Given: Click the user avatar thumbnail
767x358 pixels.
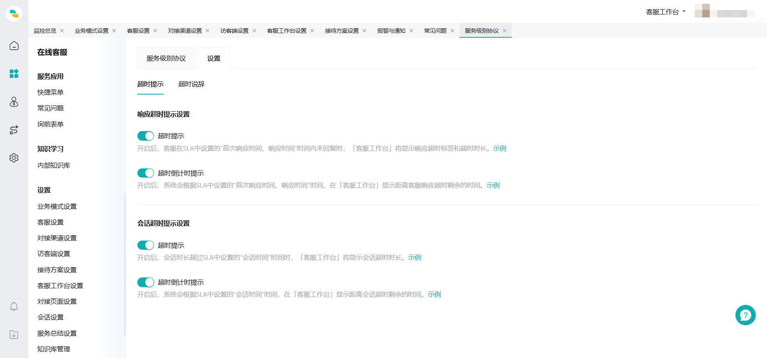Looking at the screenshot, I should click(x=702, y=11).
